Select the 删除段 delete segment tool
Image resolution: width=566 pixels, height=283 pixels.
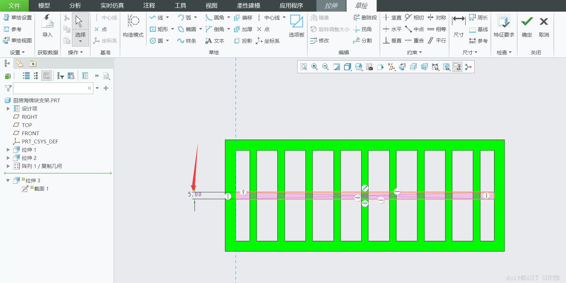[x=365, y=17]
